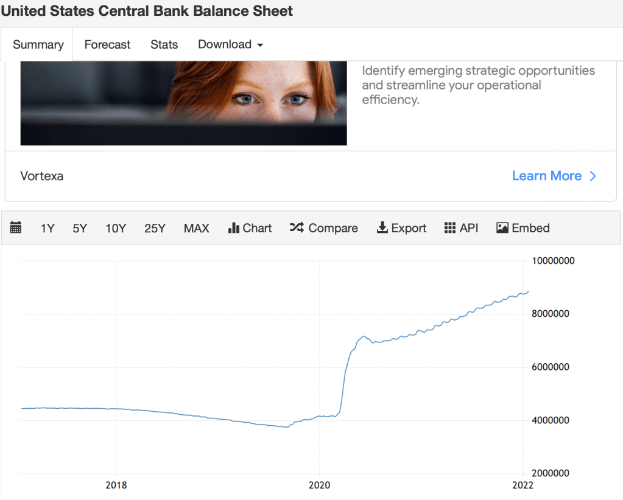Click the Learn More link
Image resolution: width=623 pixels, height=500 pixels.
tap(546, 176)
